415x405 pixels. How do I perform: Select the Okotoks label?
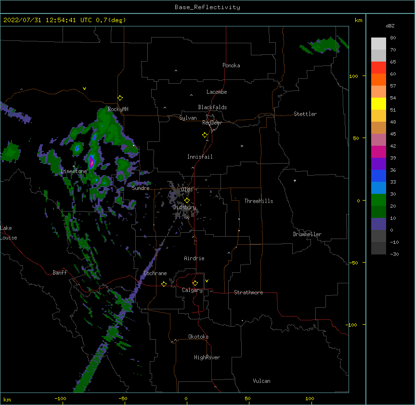198,337
